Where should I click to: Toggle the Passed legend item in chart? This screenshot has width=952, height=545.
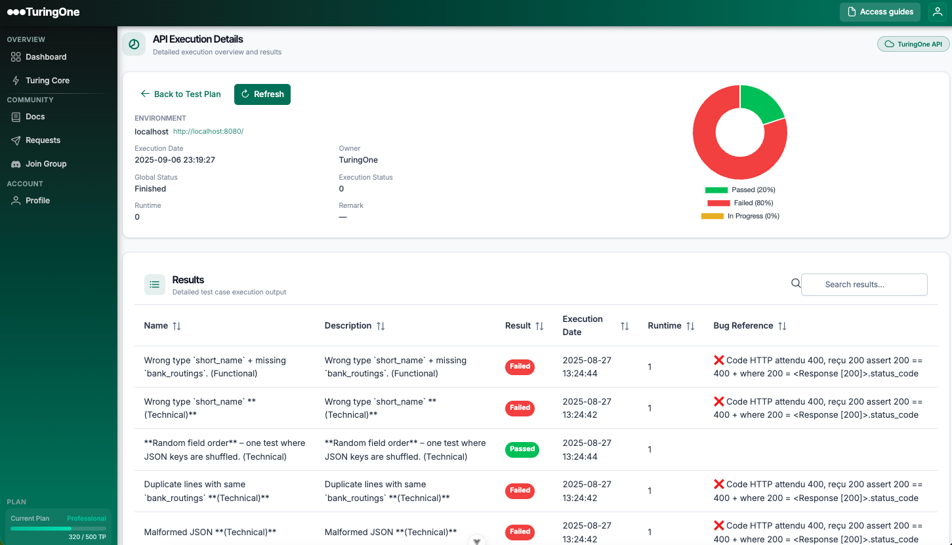pyautogui.click(x=740, y=190)
